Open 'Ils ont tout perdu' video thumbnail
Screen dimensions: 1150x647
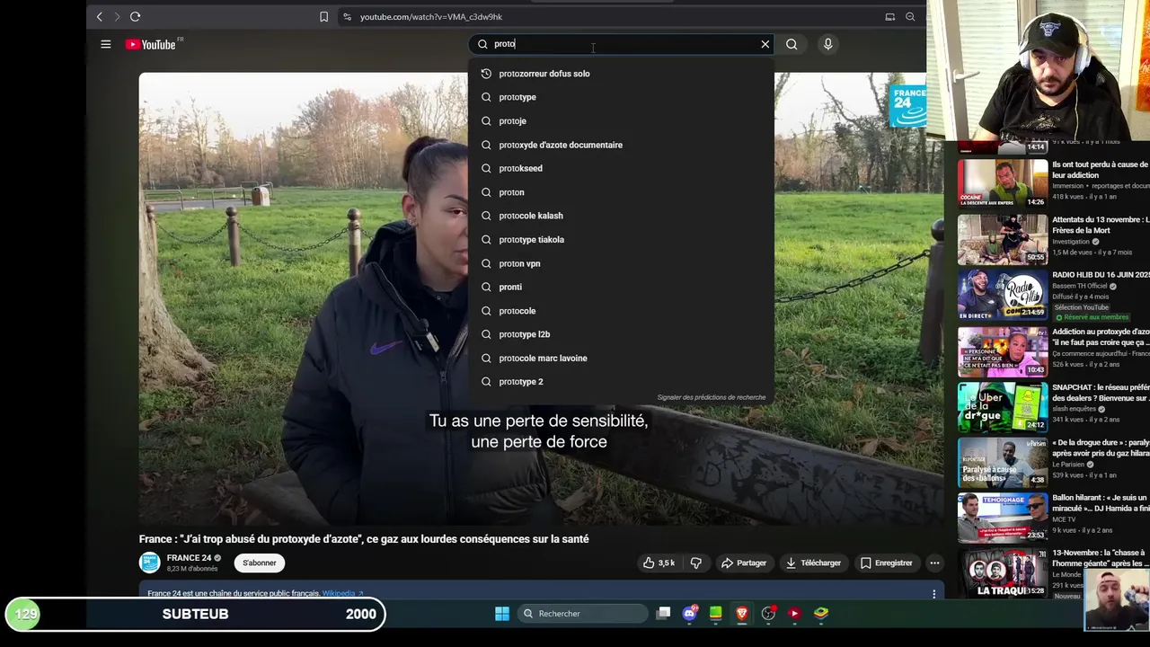[1003, 183]
